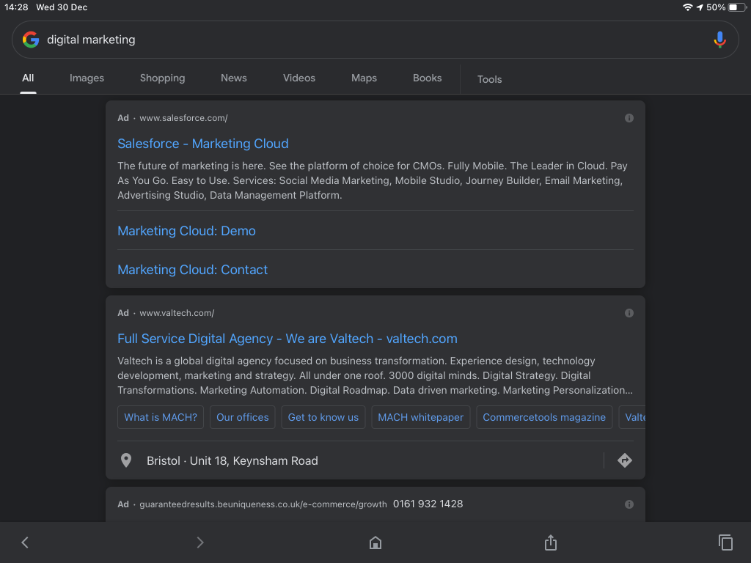751x563 pixels.
Task: Tap the share icon in bottom bar
Action: click(551, 542)
